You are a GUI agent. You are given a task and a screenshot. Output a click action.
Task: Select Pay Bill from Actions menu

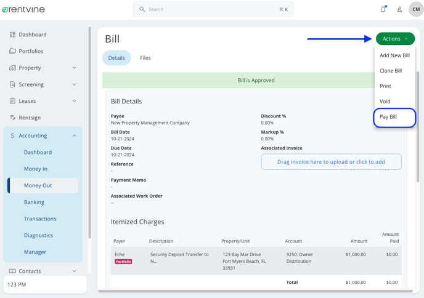(x=388, y=117)
